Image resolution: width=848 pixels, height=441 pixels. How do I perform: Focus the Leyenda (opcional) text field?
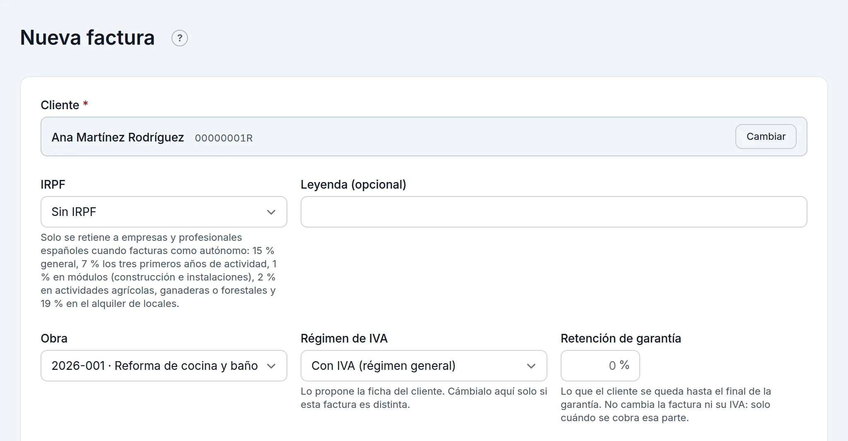(x=554, y=212)
